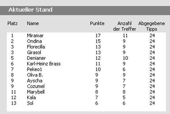Click the Oliva B. name
170x114 pixels.
(x=35, y=75)
